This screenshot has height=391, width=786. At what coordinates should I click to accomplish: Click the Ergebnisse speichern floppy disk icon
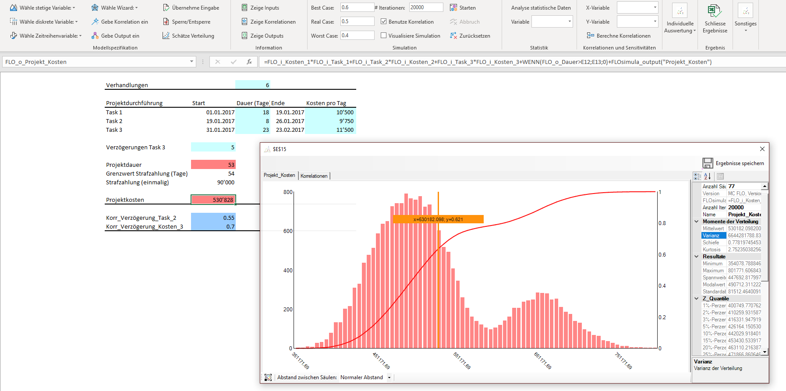click(708, 163)
